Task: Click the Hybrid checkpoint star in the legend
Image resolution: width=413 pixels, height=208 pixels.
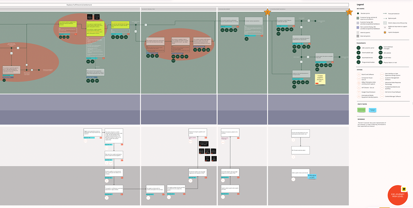Action: tap(385, 32)
